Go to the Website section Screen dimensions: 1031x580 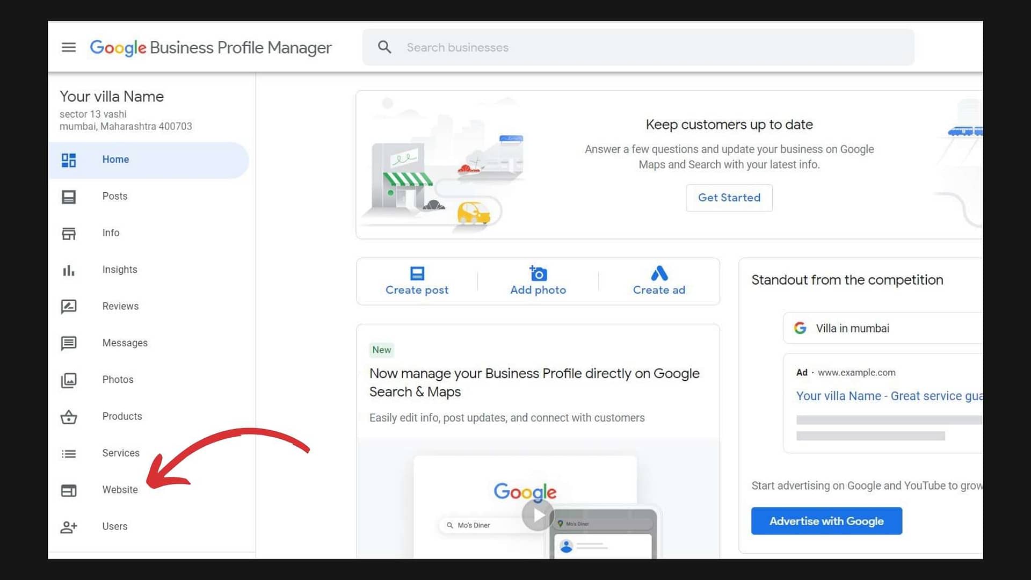coord(148,490)
